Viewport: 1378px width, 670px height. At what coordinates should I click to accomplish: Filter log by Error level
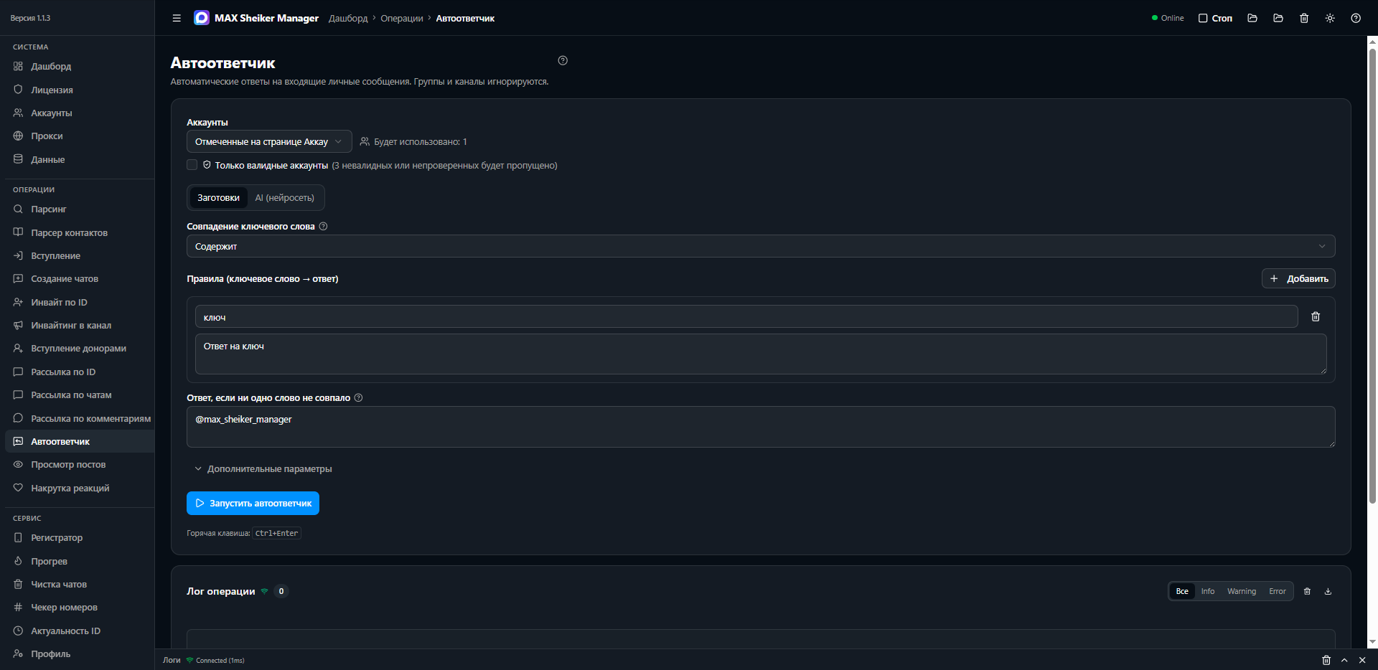click(x=1278, y=591)
